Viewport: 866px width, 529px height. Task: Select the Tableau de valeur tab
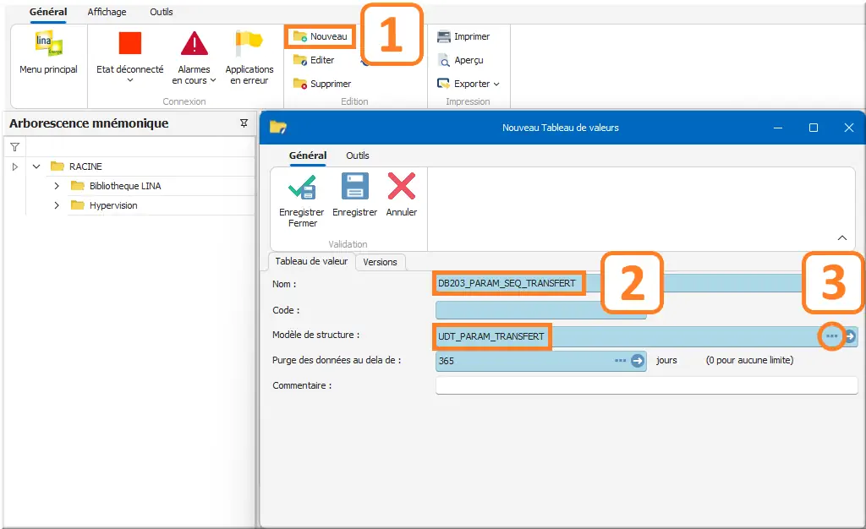pos(311,261)
